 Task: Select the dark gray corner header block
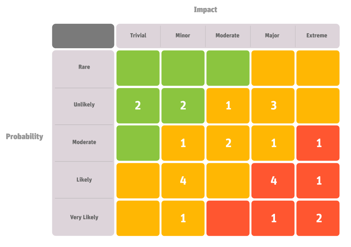point(83,36)
